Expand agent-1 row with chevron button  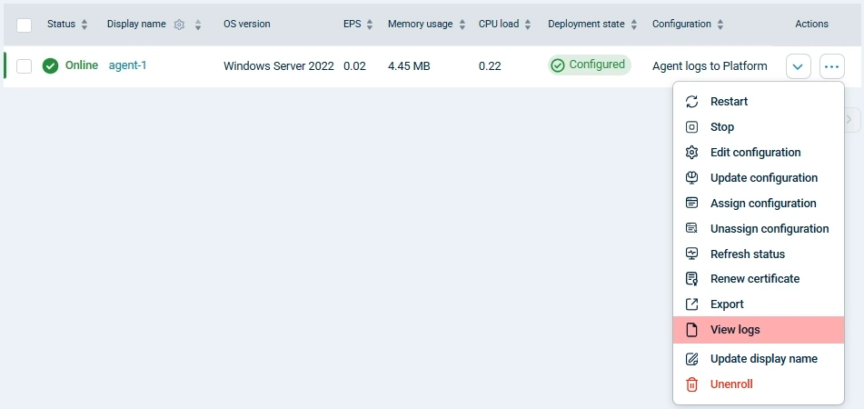799,66
